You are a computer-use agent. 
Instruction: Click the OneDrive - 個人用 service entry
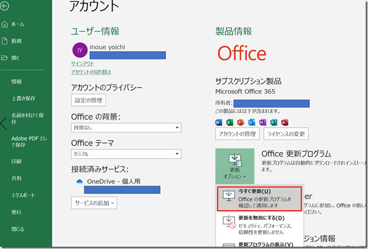[114, 182]
